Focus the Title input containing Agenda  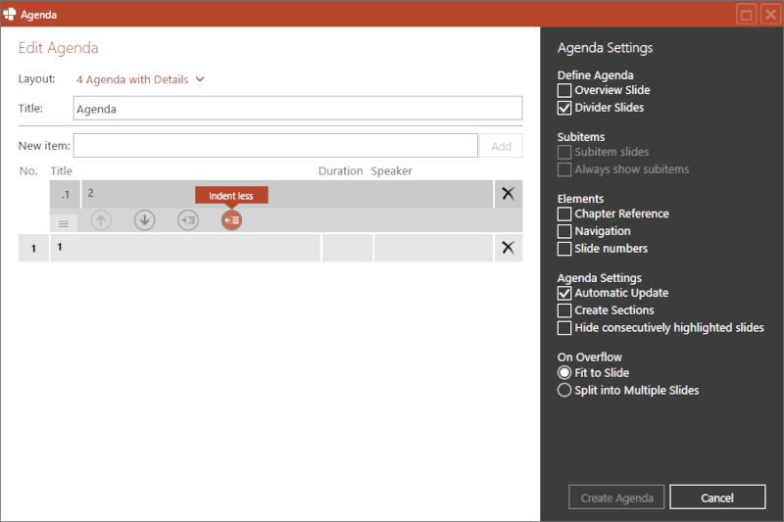pyautogui.click(x=298, y=109)
